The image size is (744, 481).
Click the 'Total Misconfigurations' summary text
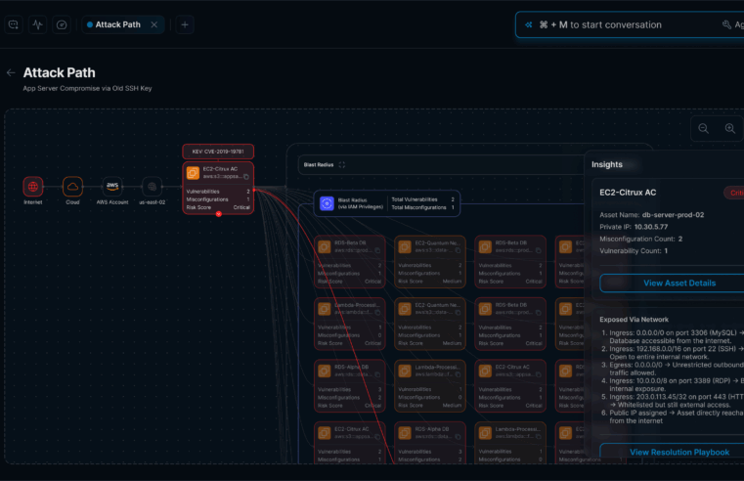pyautogui.click(x=418, y=207)
